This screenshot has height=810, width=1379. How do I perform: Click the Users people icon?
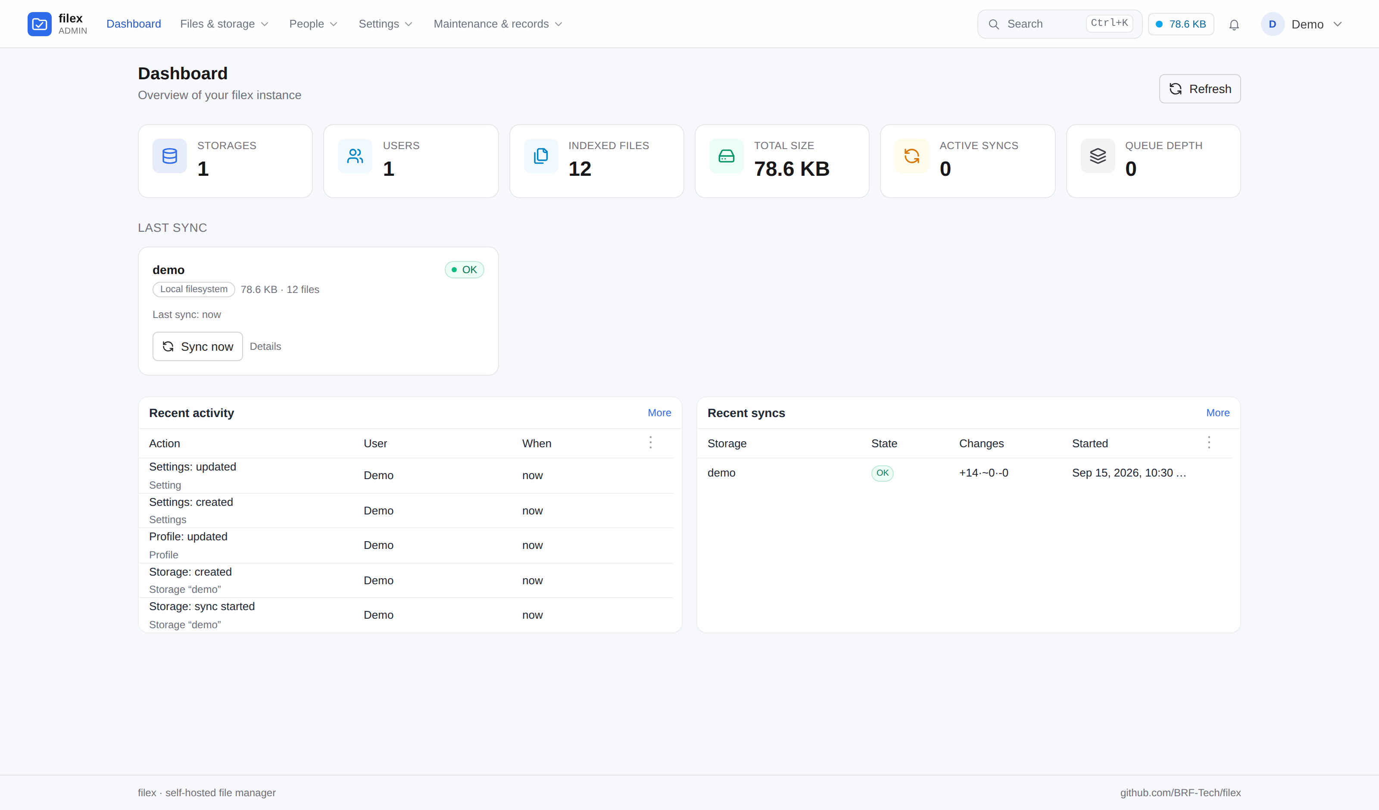(x=355, y=156)
